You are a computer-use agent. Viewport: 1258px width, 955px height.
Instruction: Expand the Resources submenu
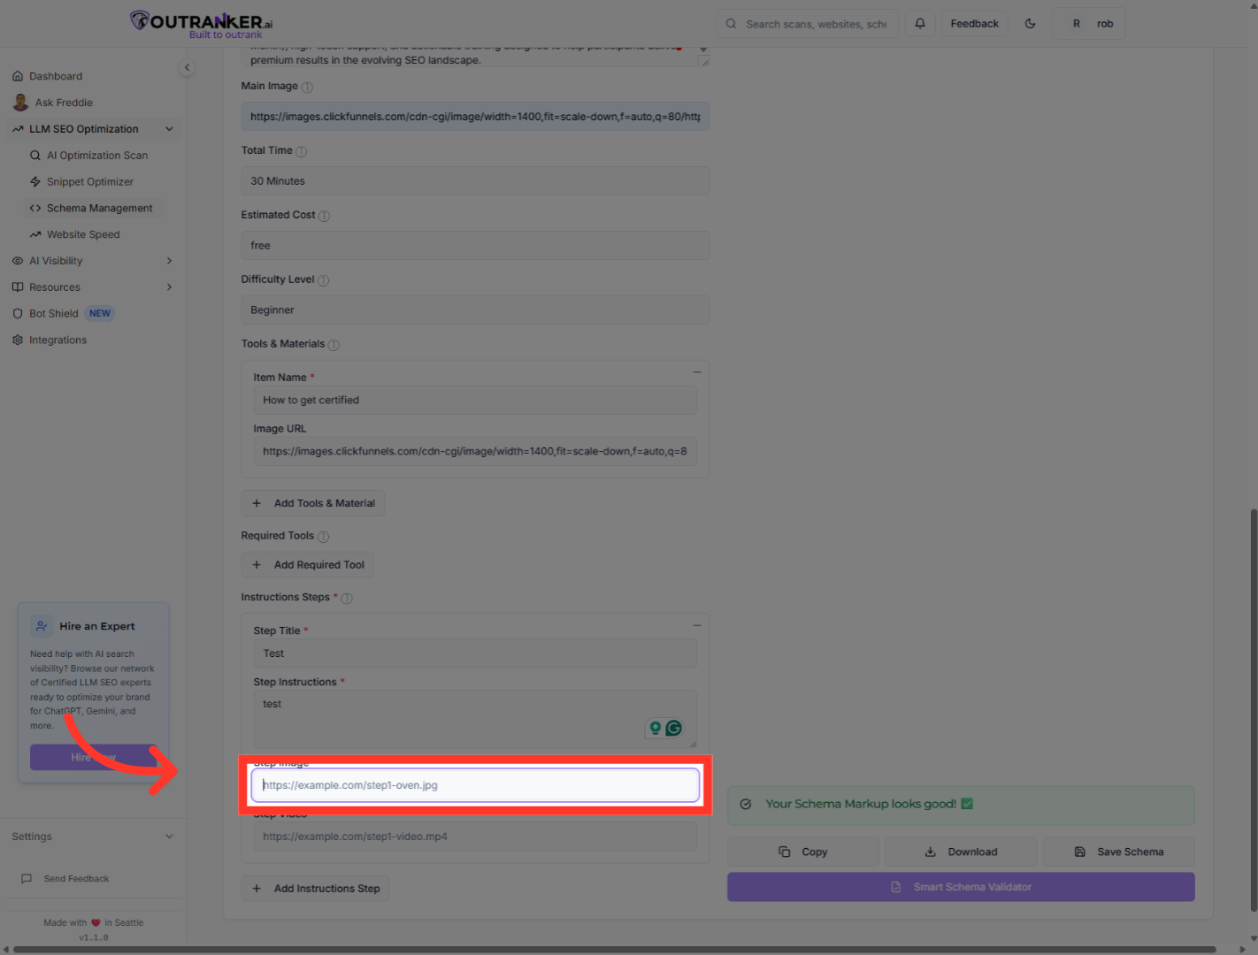click(94, 287)
